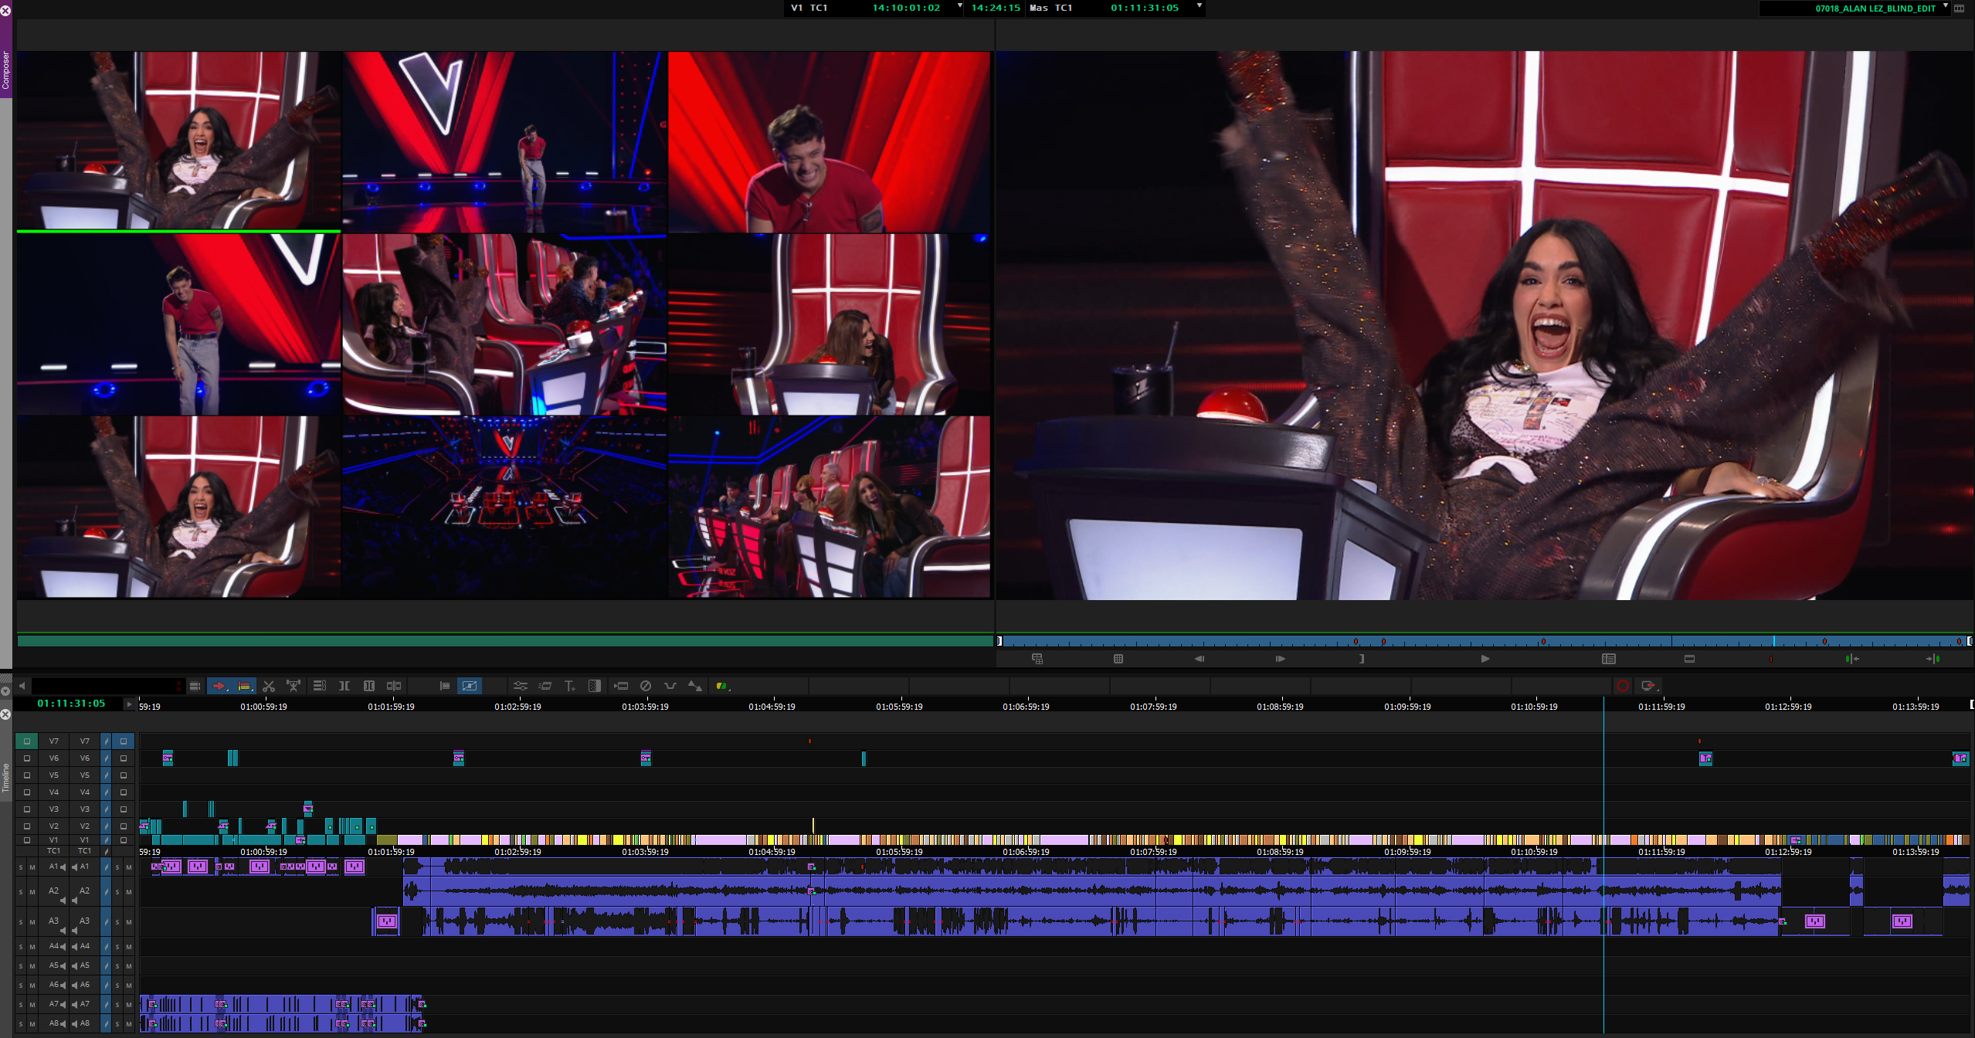Click the Add Marker red icon under the record monitor
The width and height of the screenshot is (1975, 1038).
tap(1770, 659)
